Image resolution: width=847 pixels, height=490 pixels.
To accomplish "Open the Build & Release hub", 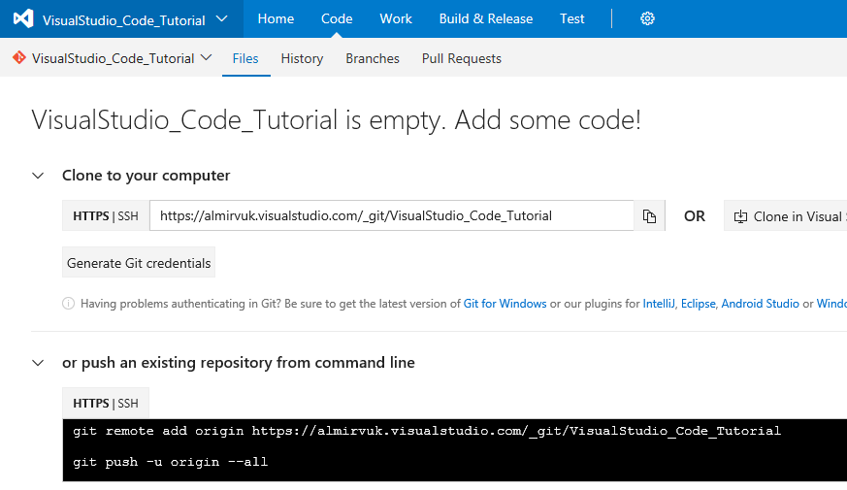I will coord(486,18).
